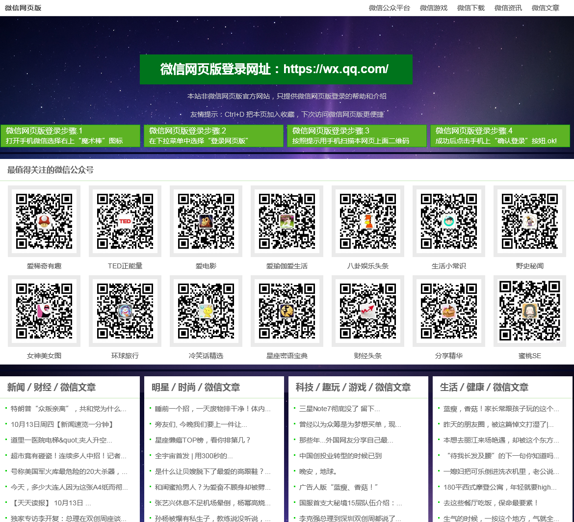
Task: Open 生活 / 健康 / 微信文章 section heading
Action: [x=484, y=387]
